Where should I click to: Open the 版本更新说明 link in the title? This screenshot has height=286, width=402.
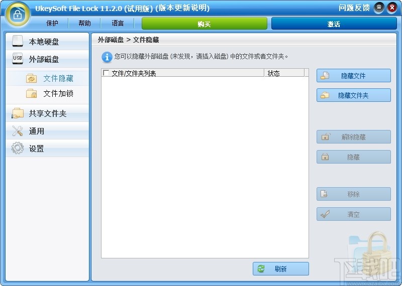click(182, 8)
